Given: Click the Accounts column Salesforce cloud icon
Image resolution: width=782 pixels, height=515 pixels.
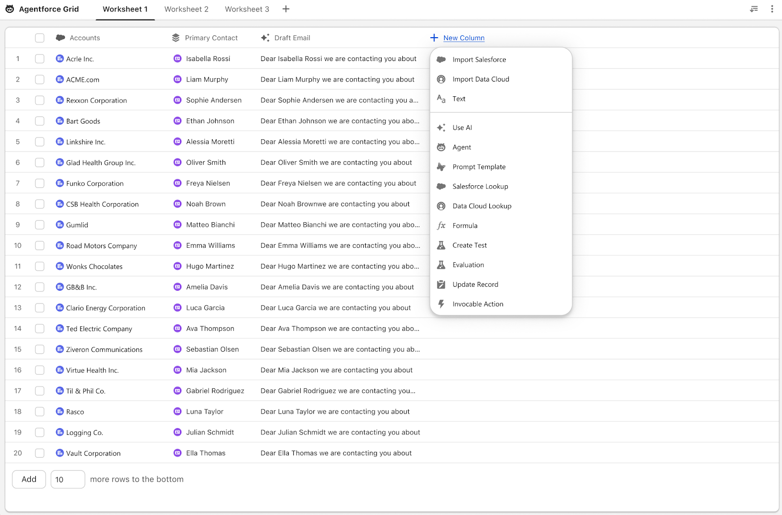Looking at the screenshot, I should point(61,38).
